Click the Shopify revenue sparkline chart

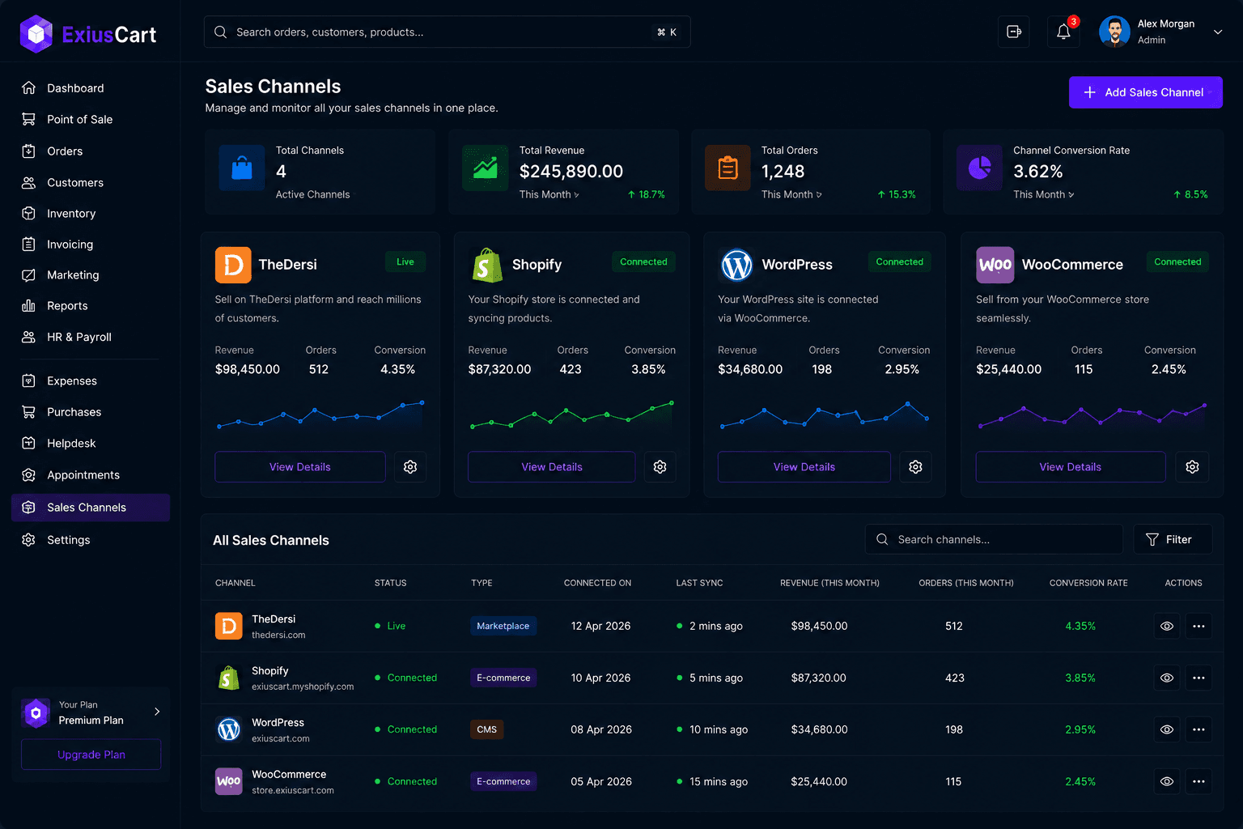[571, 414]
